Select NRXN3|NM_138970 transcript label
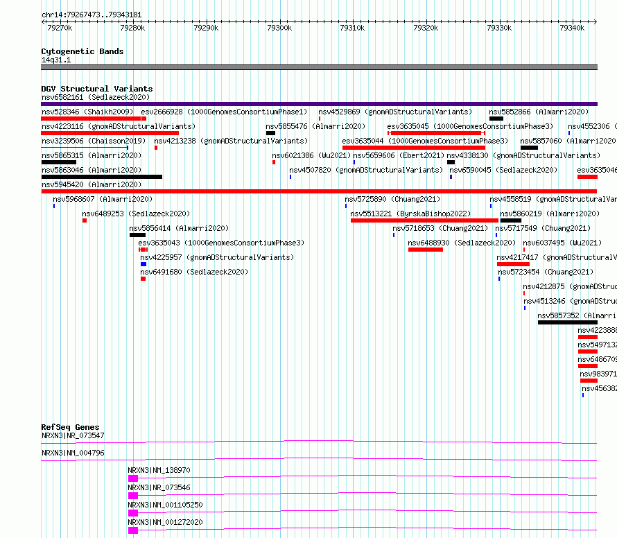Viewport: 617px width, 538px height. [x=159, y=470]
